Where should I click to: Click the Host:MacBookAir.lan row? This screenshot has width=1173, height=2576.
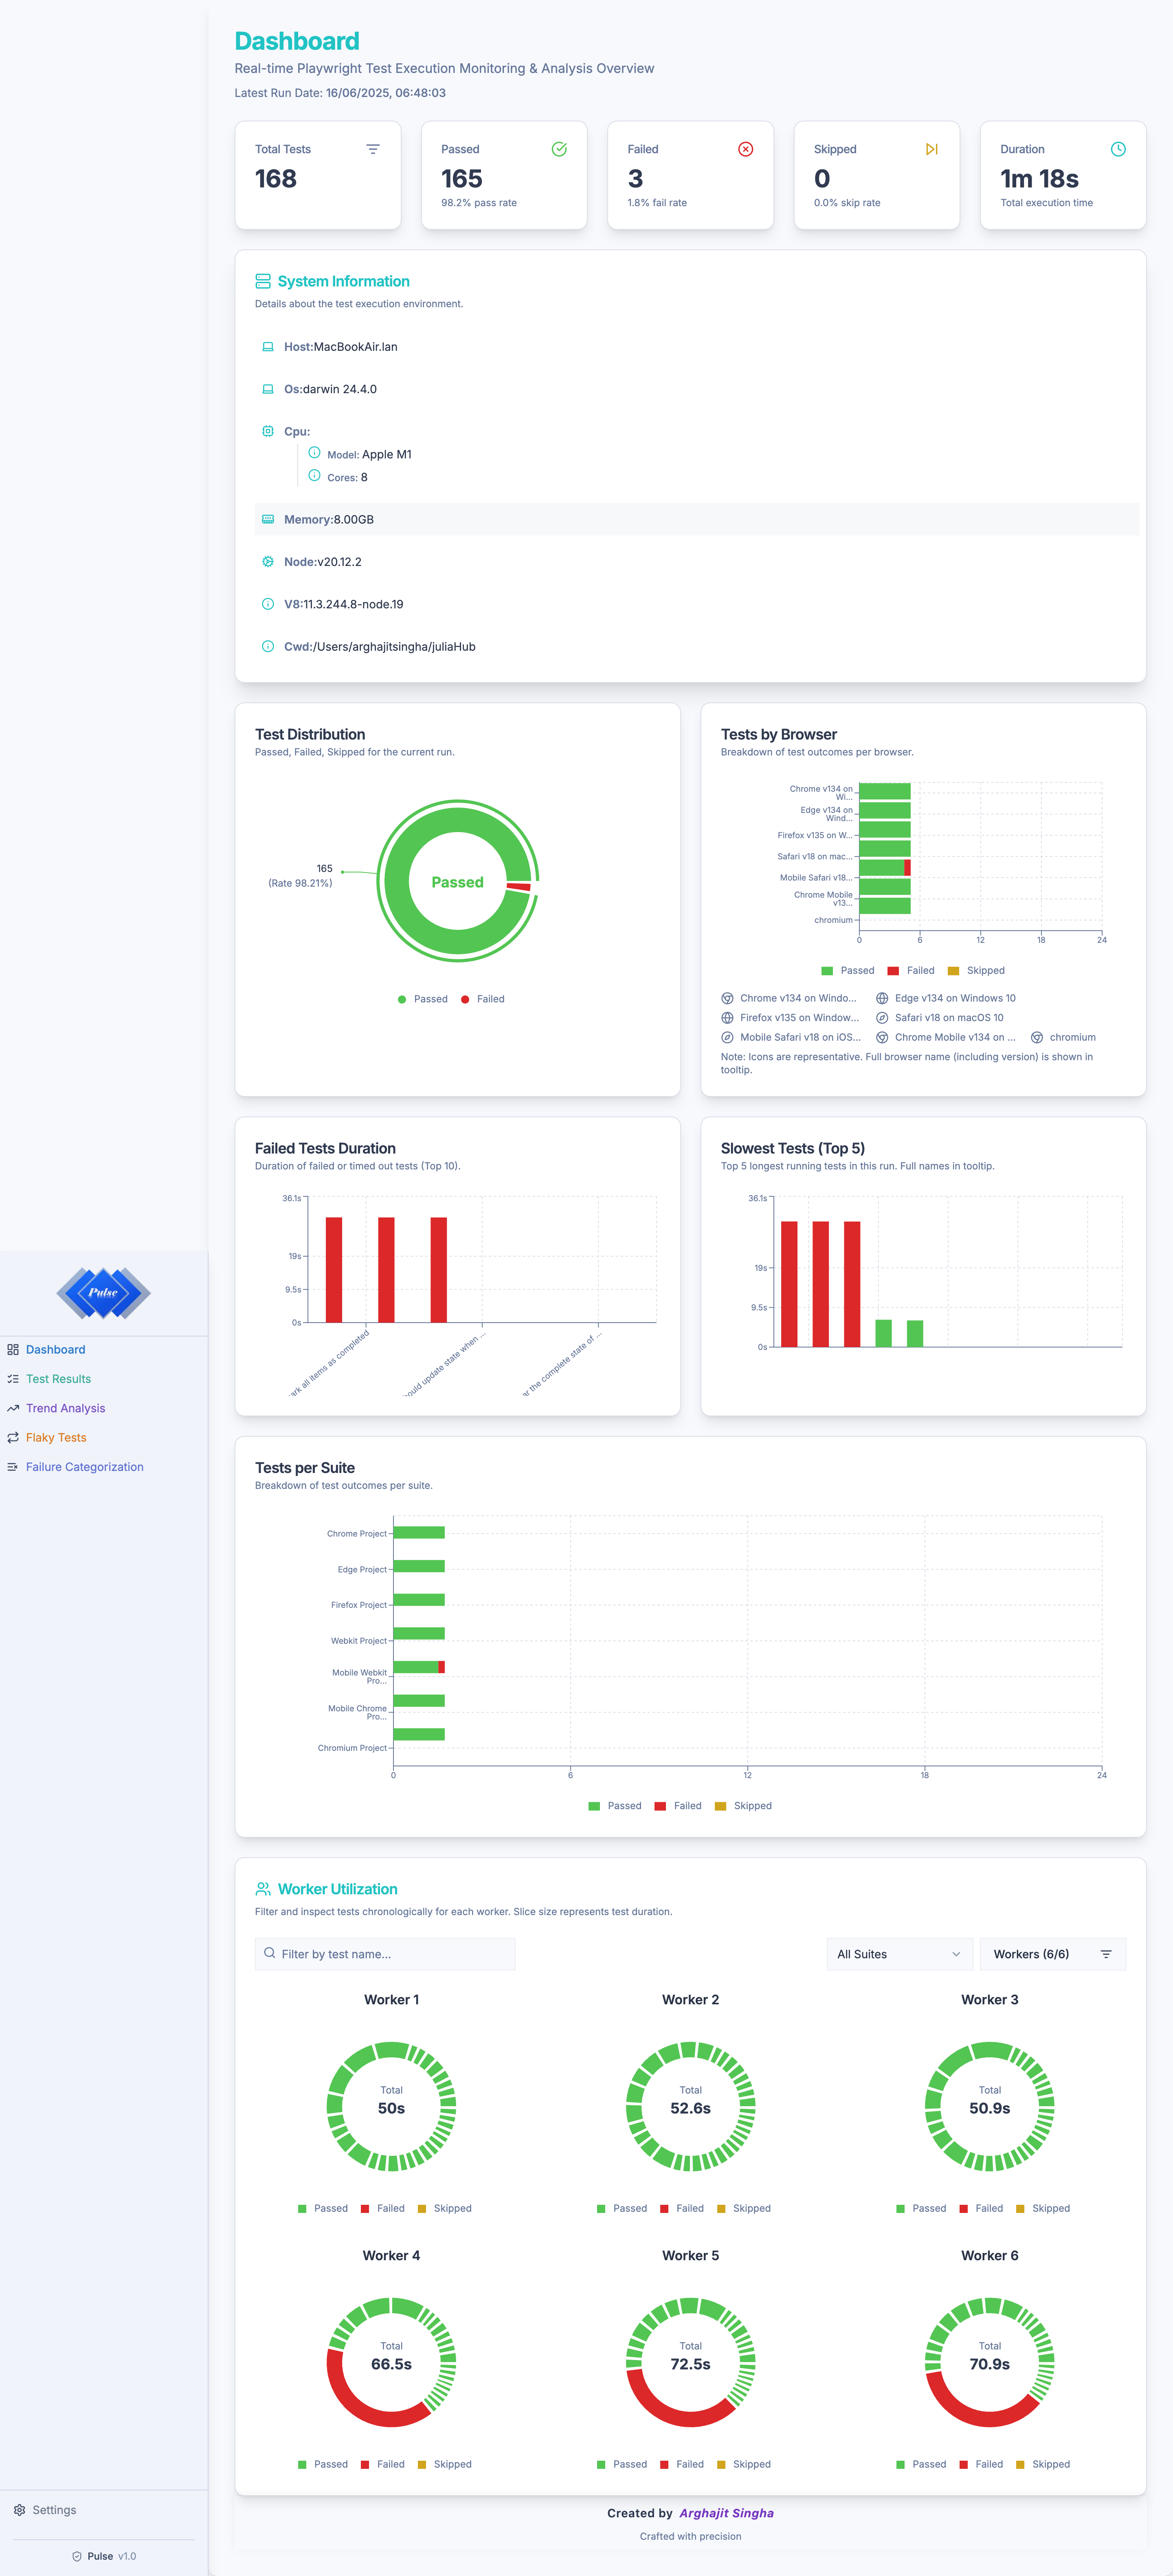pos(696,347)
